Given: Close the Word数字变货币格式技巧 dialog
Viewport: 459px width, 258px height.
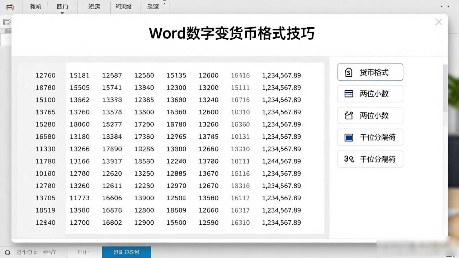Looking at the screenshot, I should [438, 22].
